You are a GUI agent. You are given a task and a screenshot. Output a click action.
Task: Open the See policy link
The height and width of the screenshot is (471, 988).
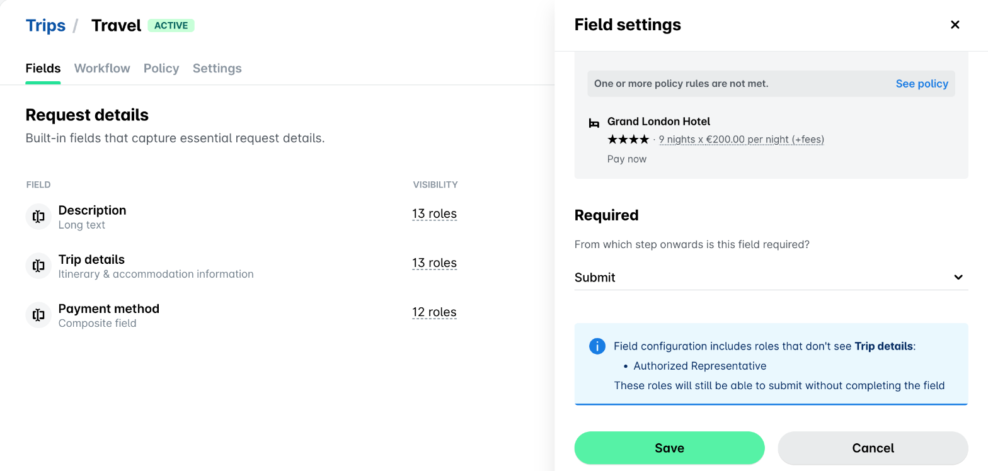click(922, 84)
